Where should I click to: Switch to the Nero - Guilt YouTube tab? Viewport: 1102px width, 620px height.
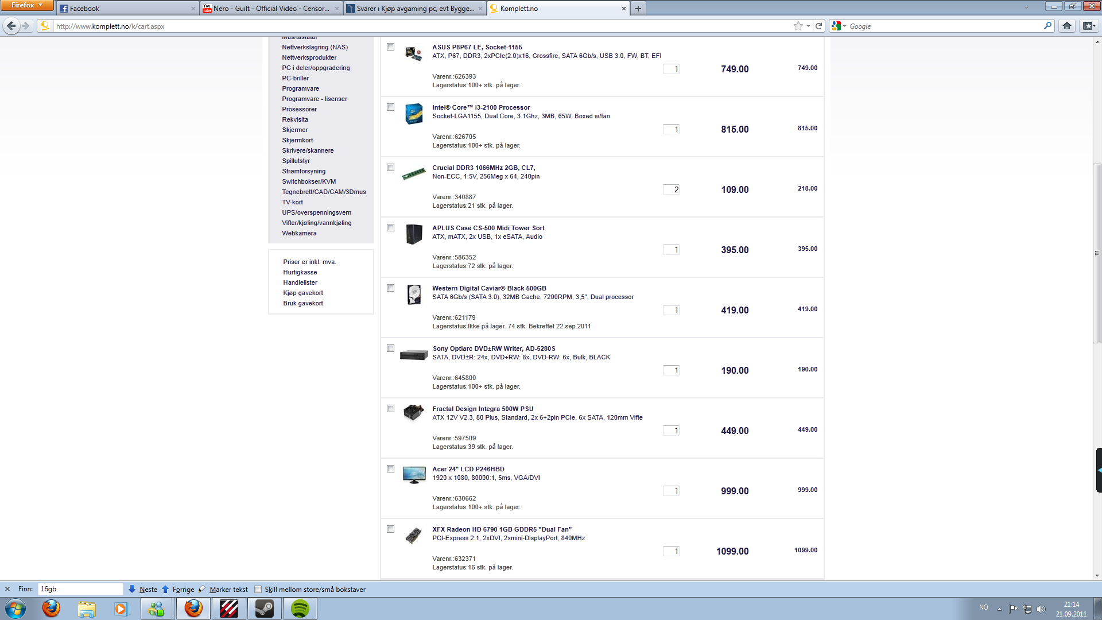point(271,9)
